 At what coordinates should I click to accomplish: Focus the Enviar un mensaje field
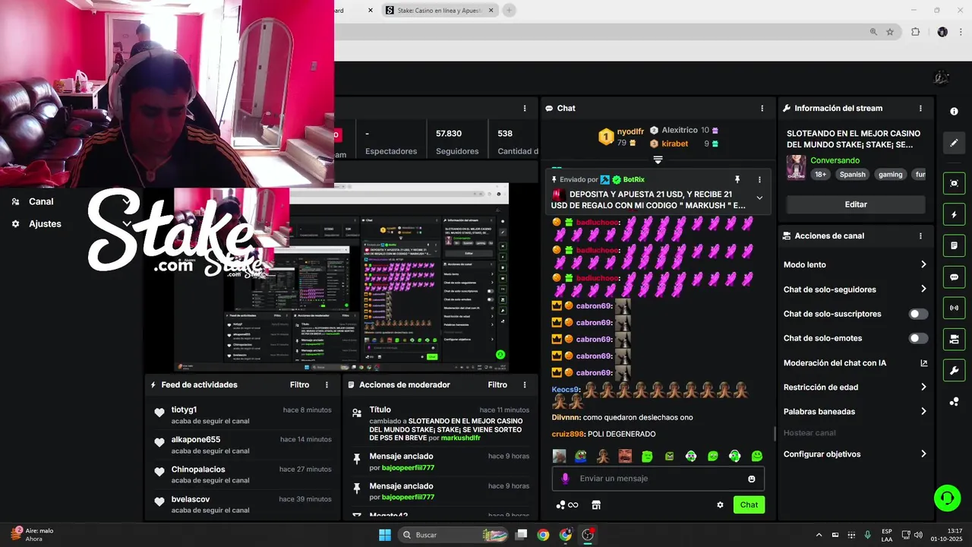pos(658,479)
